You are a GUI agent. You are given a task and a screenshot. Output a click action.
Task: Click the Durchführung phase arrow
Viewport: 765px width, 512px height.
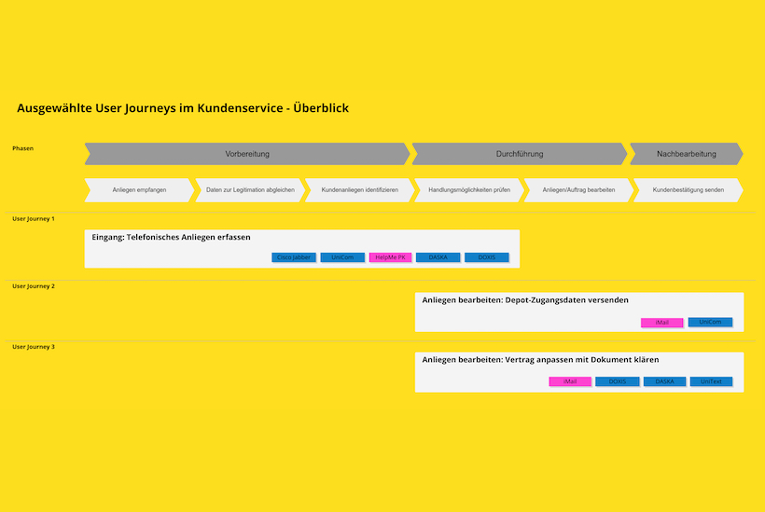click(x=519, y=154)
